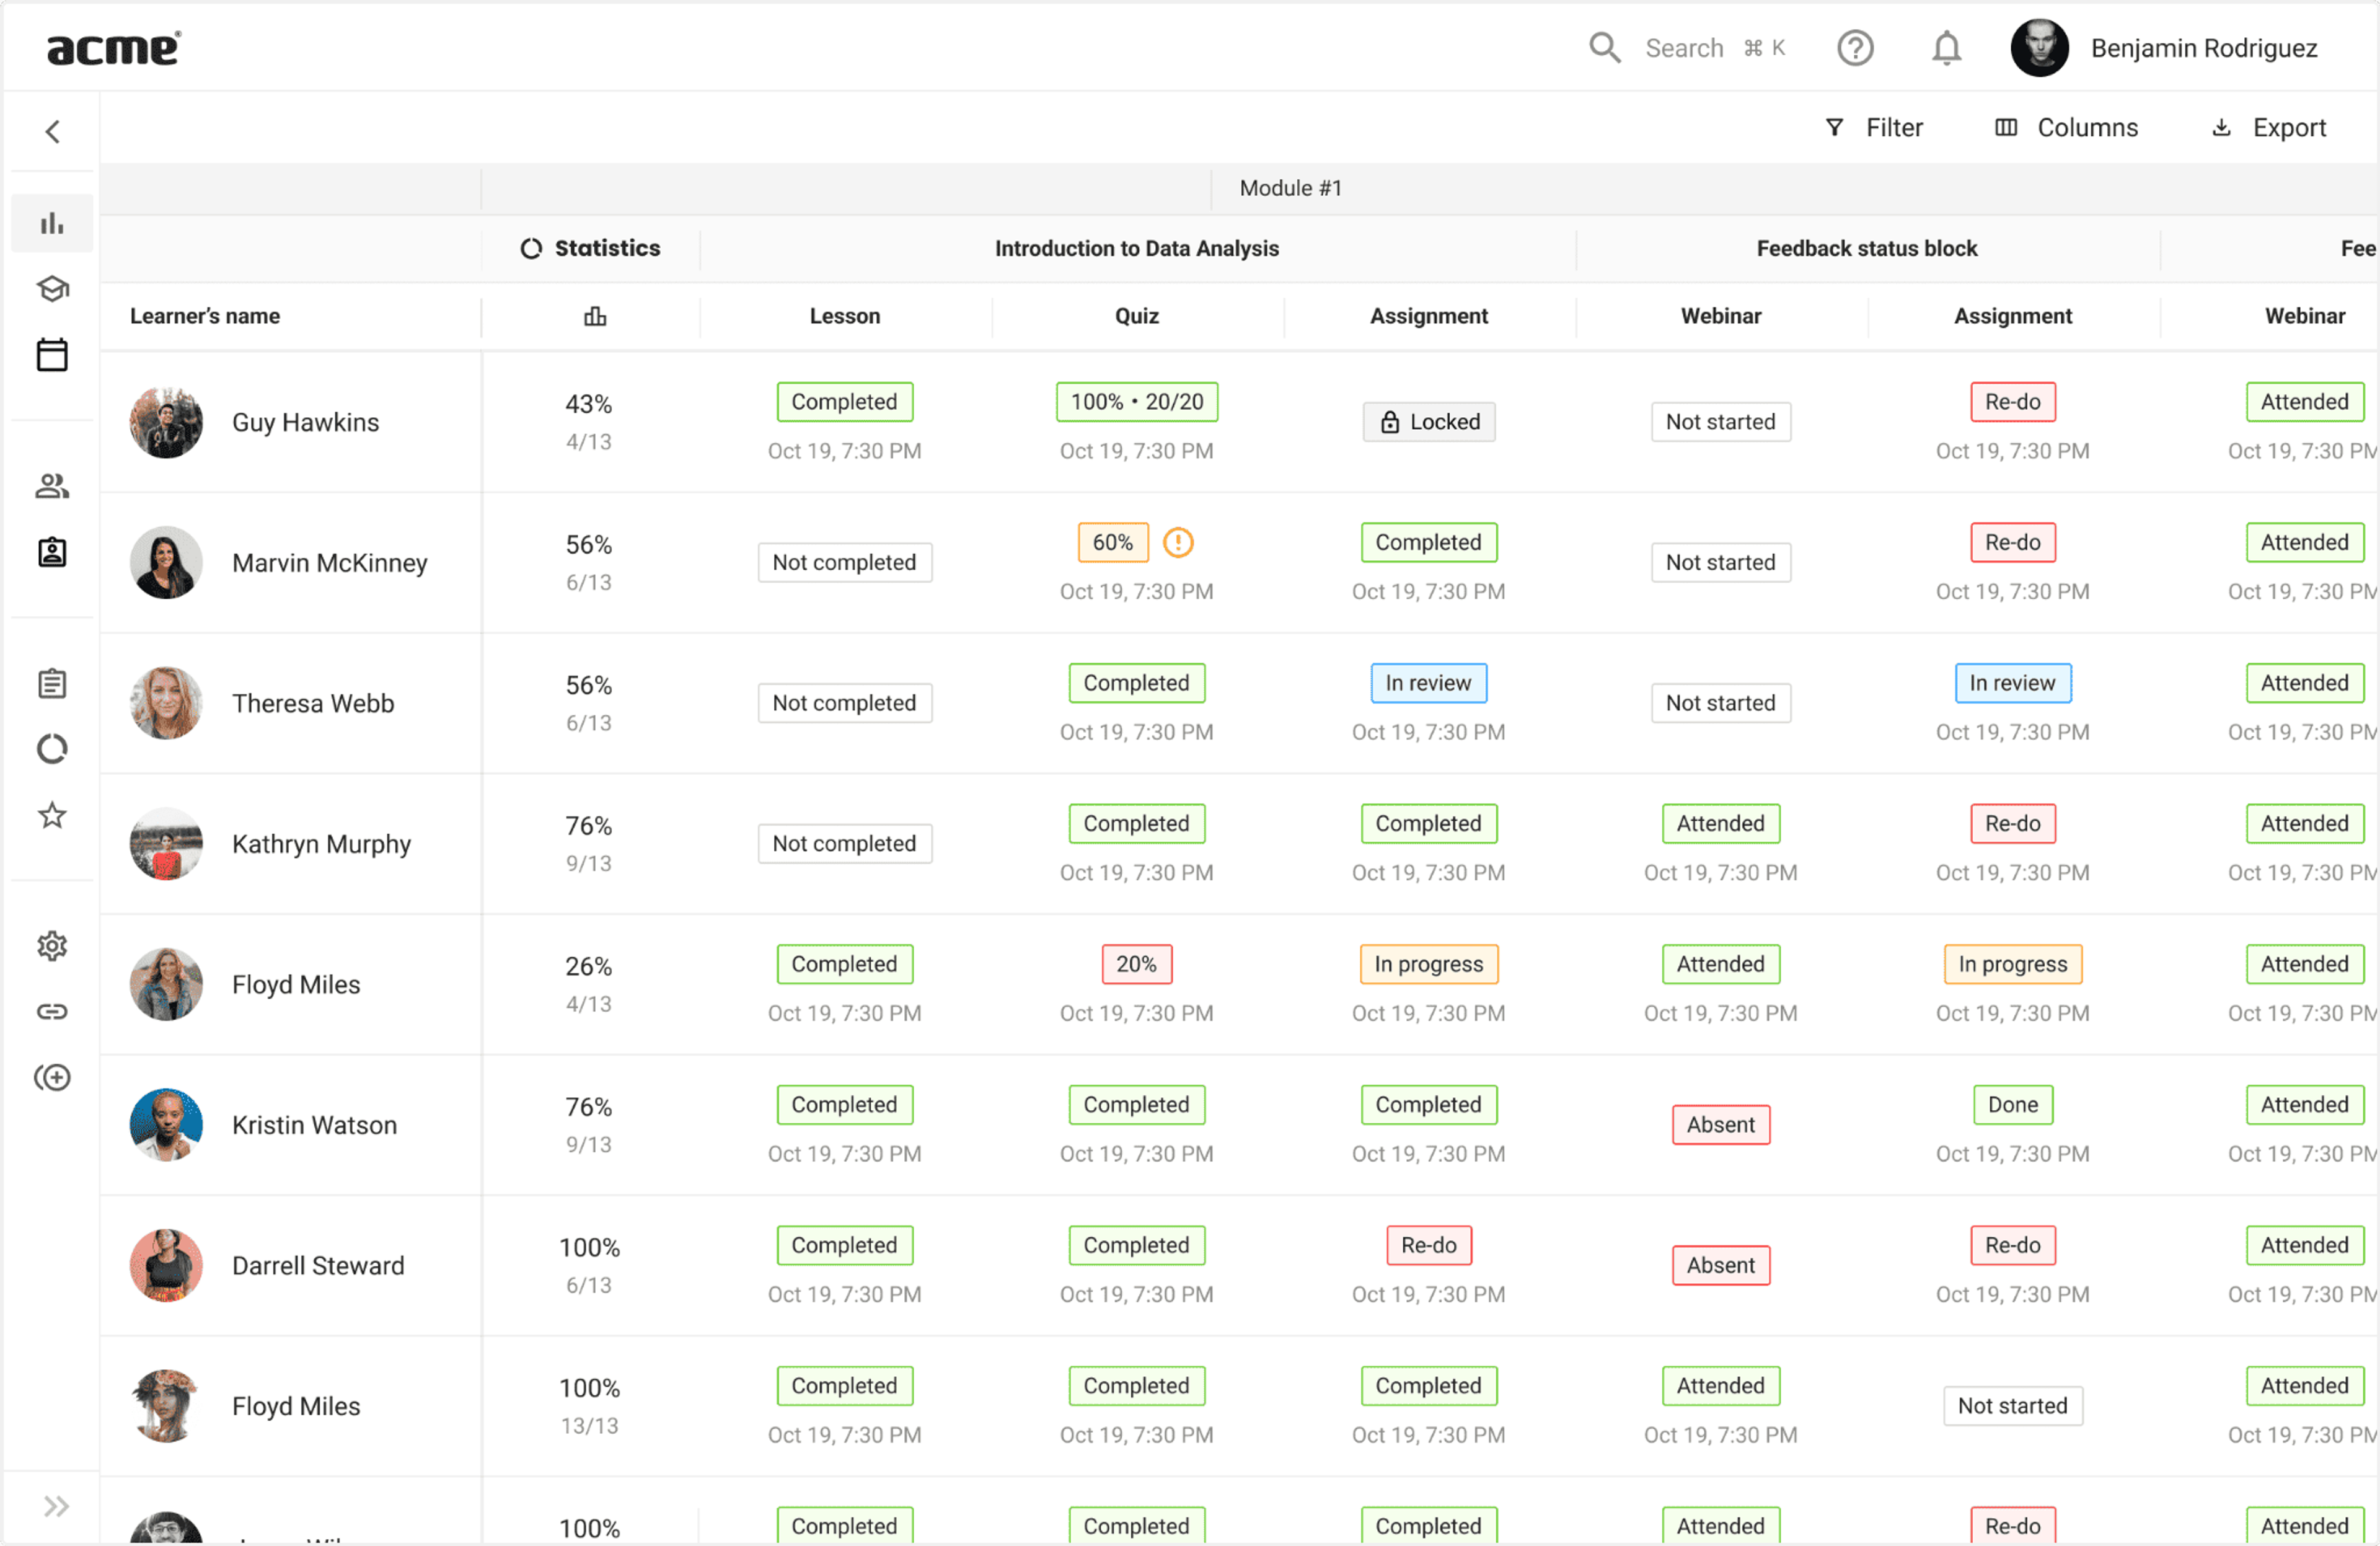Open the calendar icon in sidebar
Viewport: 2380px width, 1546px height.
pyautogui.click(x=52, y=355)
